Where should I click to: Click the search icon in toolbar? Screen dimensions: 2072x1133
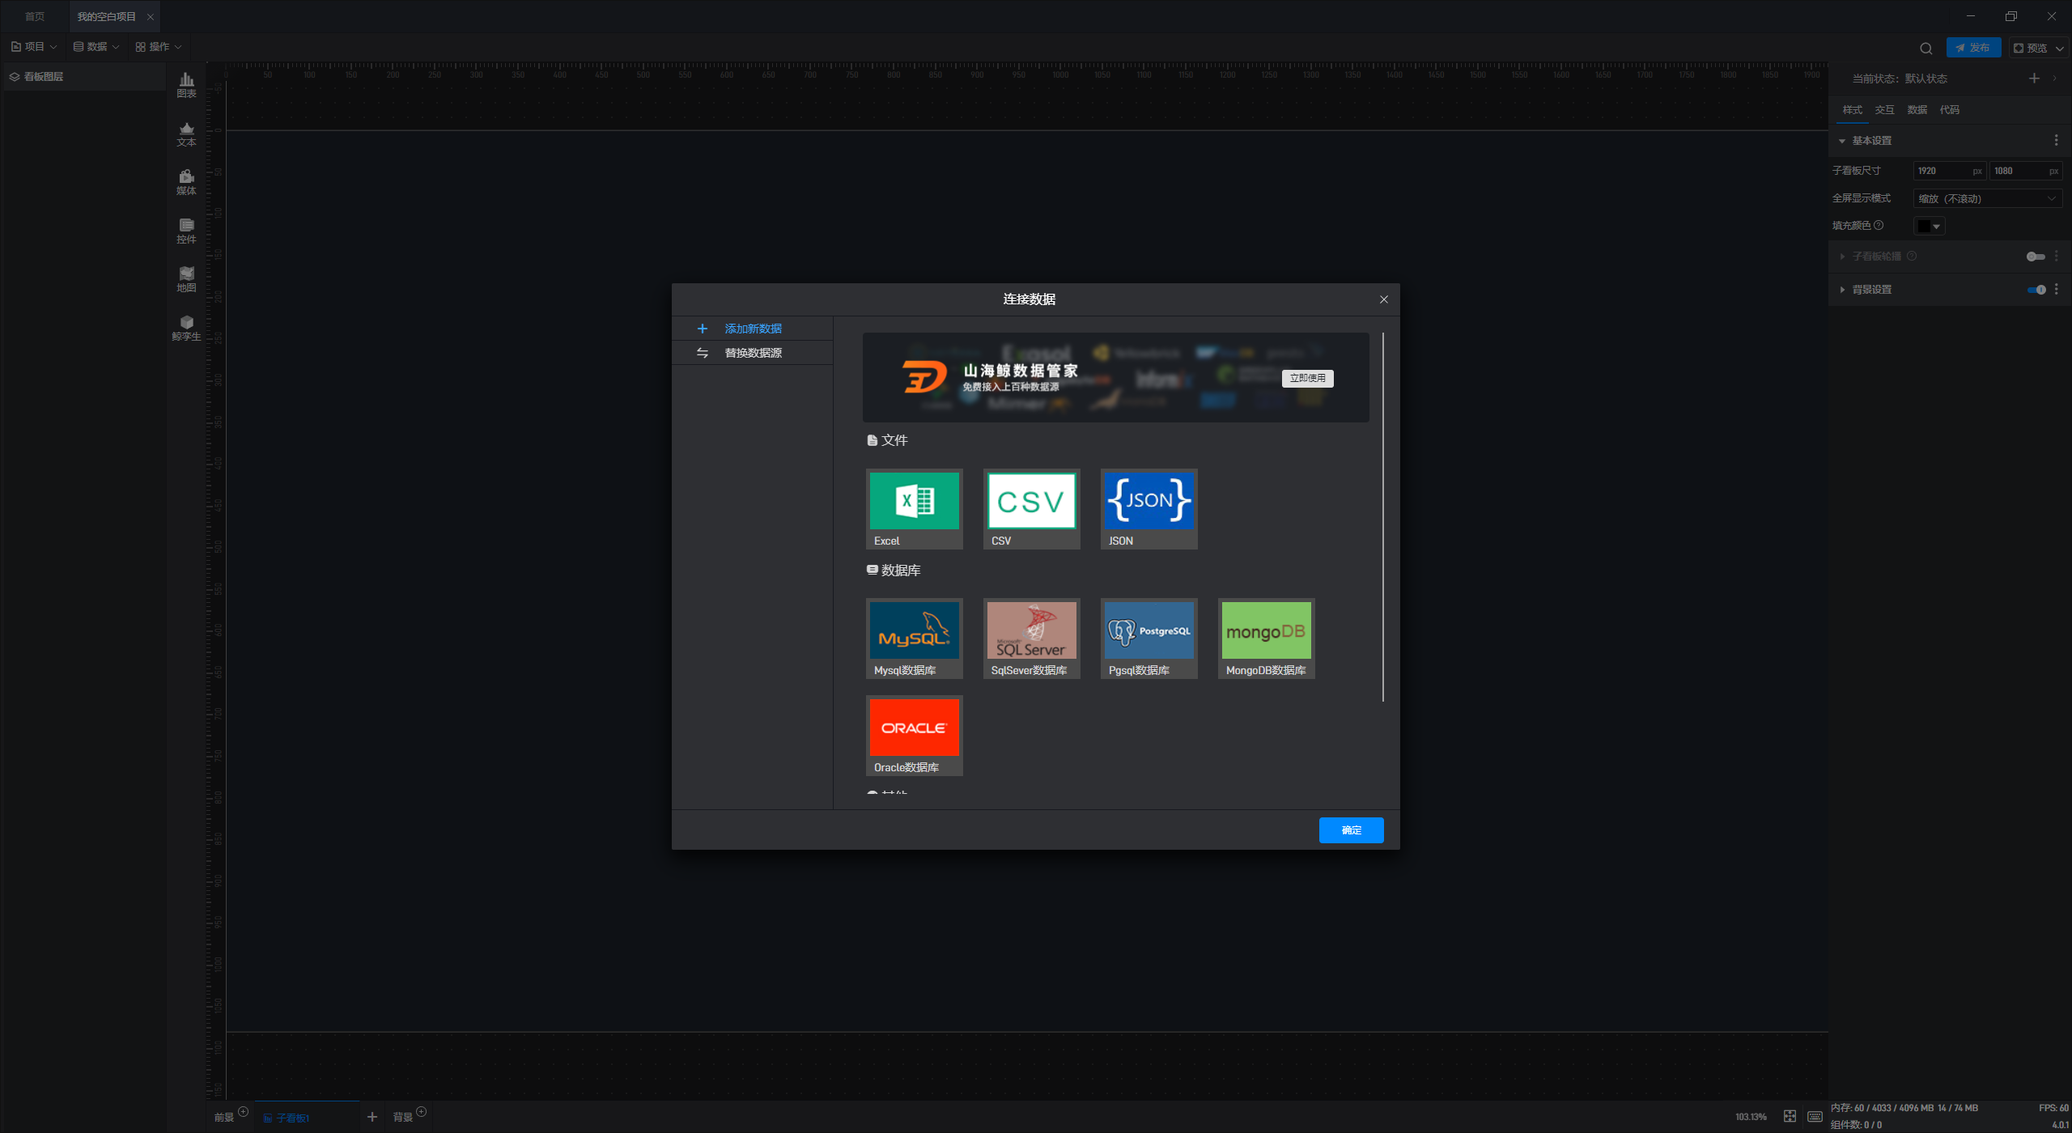click(1926, 48)
